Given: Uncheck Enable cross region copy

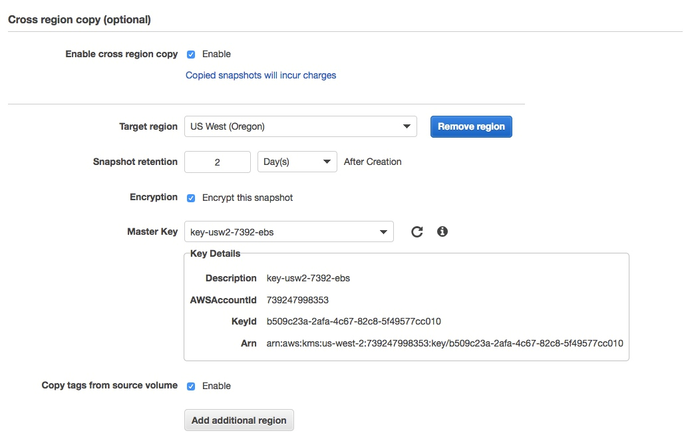Looking at the screenshot, I should (191, 54).
